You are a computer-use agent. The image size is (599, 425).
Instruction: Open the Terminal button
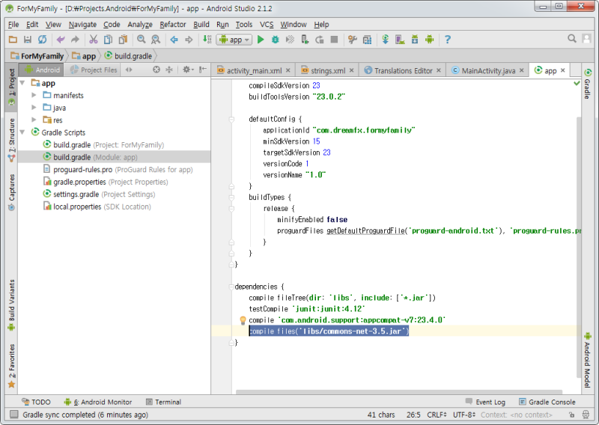point(164,402)
